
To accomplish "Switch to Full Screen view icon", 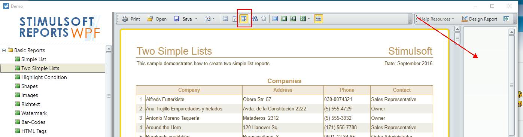I will tap(275, 19).
